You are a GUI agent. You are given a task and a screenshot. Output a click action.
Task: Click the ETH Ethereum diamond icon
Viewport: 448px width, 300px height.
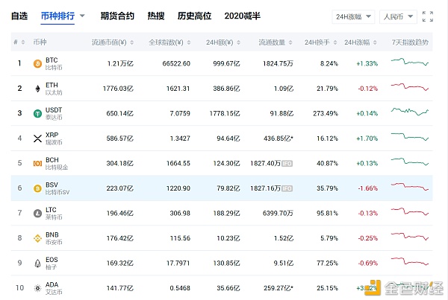(38, 89)
